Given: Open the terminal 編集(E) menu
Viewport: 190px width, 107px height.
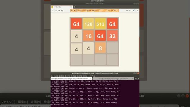Looking at the screenshot, I should point(61,76).
